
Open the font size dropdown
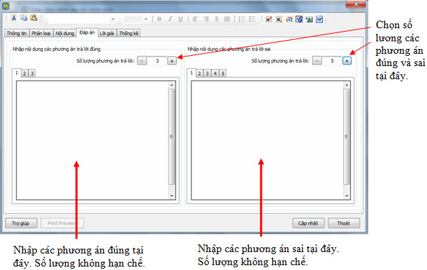pos(146,19)
